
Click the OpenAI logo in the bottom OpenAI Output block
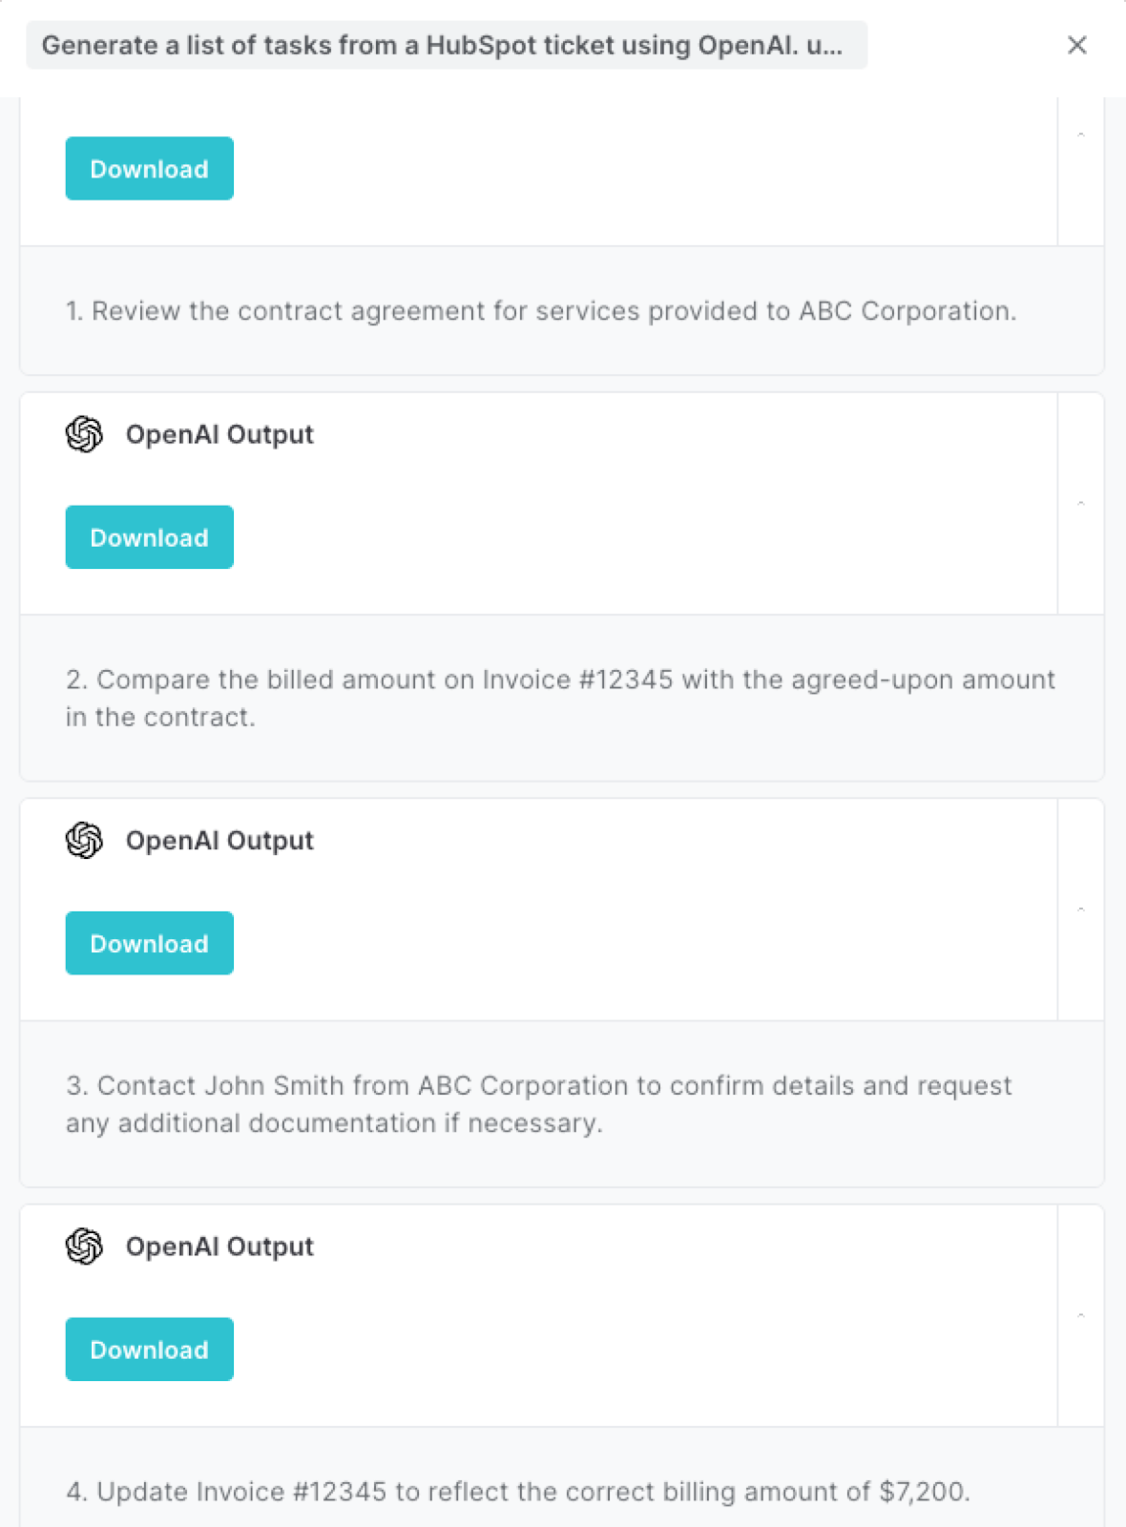[84, 1246]
